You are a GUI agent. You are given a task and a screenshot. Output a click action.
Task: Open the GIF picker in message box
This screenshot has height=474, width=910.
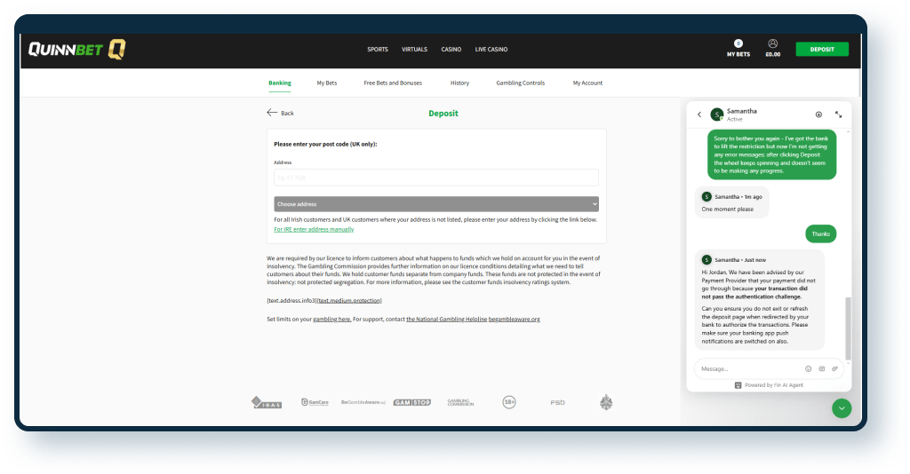[822, 368]
